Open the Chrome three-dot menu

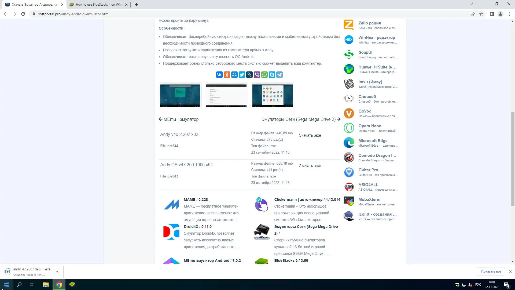(x=509, y=14)
